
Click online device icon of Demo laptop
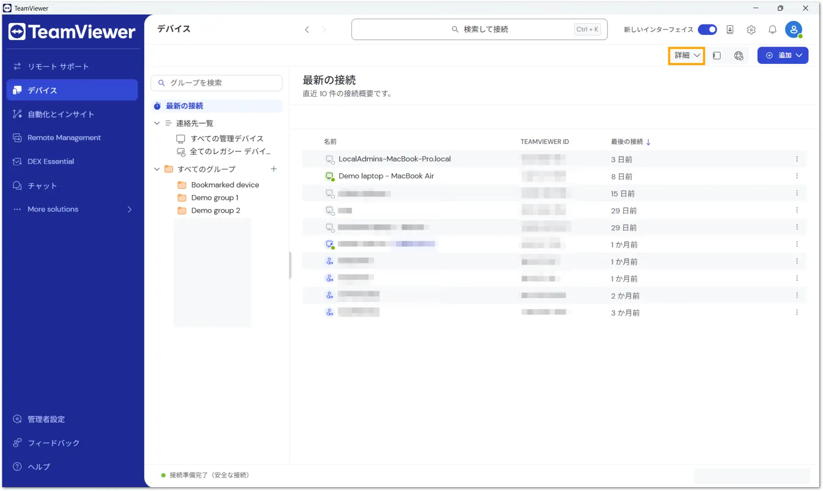point(330,176)
